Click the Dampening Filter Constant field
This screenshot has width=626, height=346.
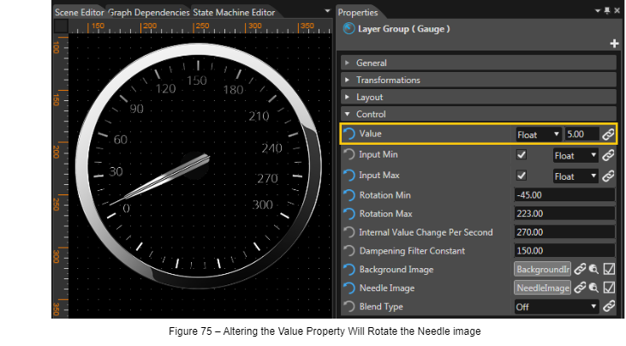pyautogui.click(x=564, y=251)
